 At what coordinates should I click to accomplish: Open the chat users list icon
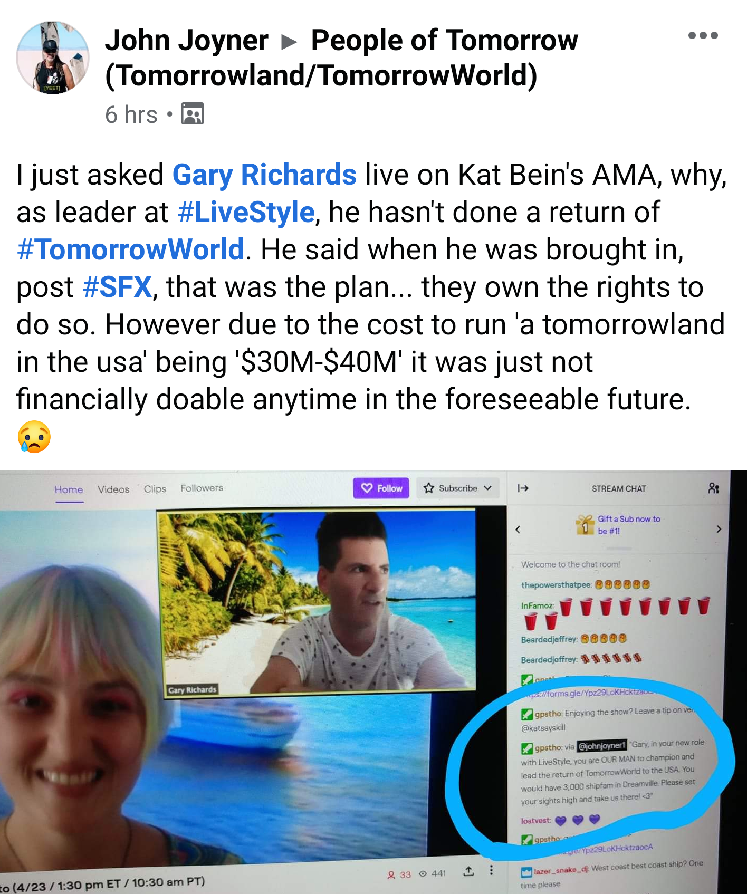714,488
